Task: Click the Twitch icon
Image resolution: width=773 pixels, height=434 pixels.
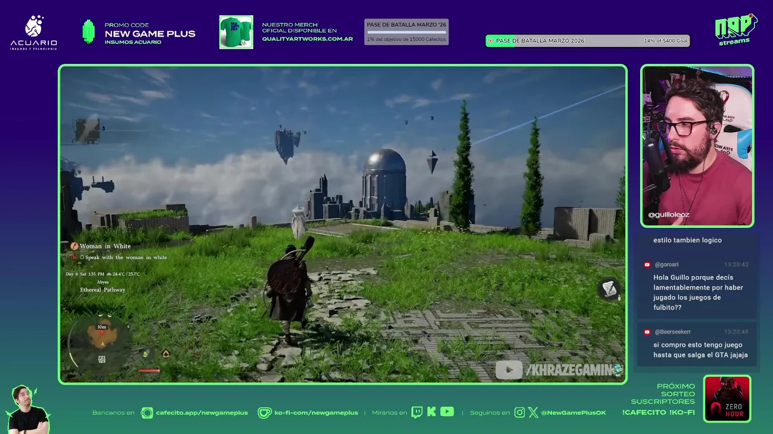Action: (417, 412)
